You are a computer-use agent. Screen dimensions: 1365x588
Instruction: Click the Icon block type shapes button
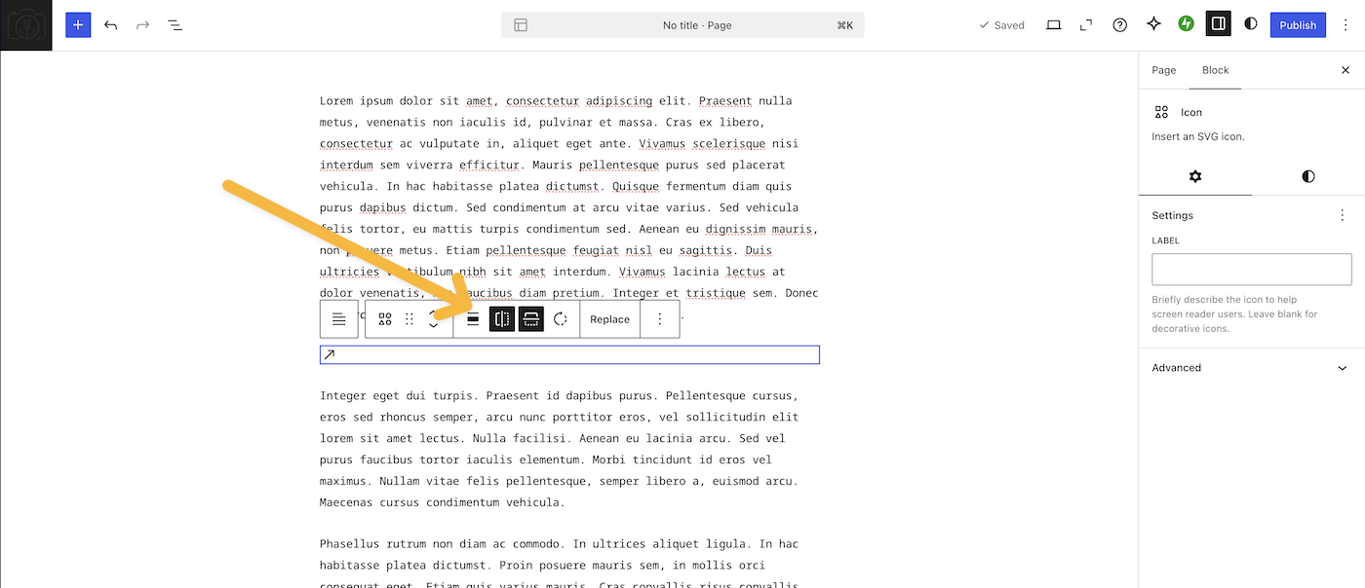point(385,319)
